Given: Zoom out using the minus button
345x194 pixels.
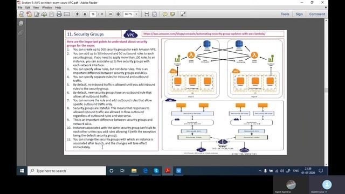Looking at the screenshot, I should pos(111,14).
